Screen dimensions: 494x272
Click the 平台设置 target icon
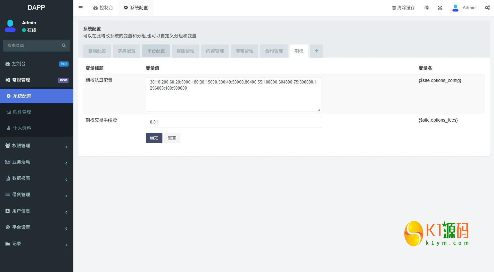click(x=8, y=227)
